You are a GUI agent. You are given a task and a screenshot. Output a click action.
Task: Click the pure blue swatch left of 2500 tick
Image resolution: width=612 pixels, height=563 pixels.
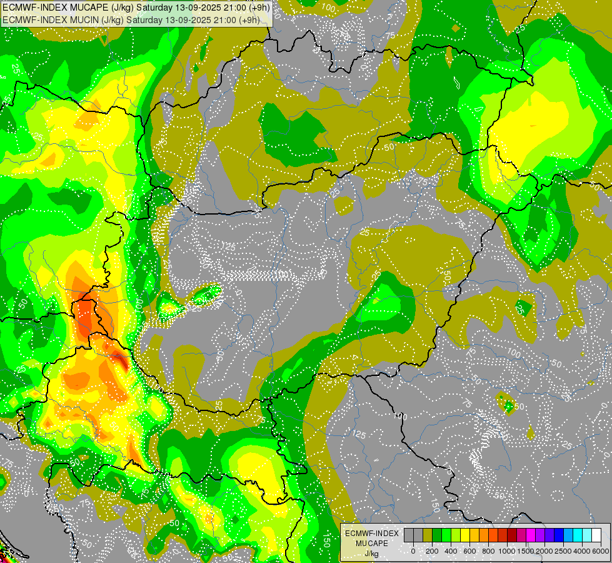tap(559, 535)
